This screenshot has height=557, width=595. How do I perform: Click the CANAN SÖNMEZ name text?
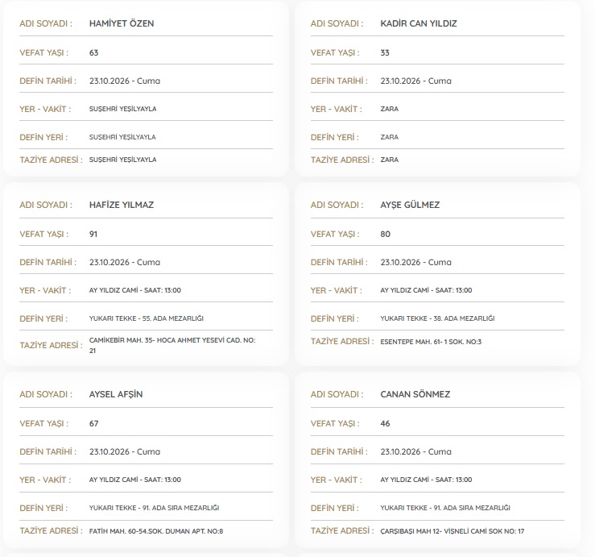click(415, 394)
